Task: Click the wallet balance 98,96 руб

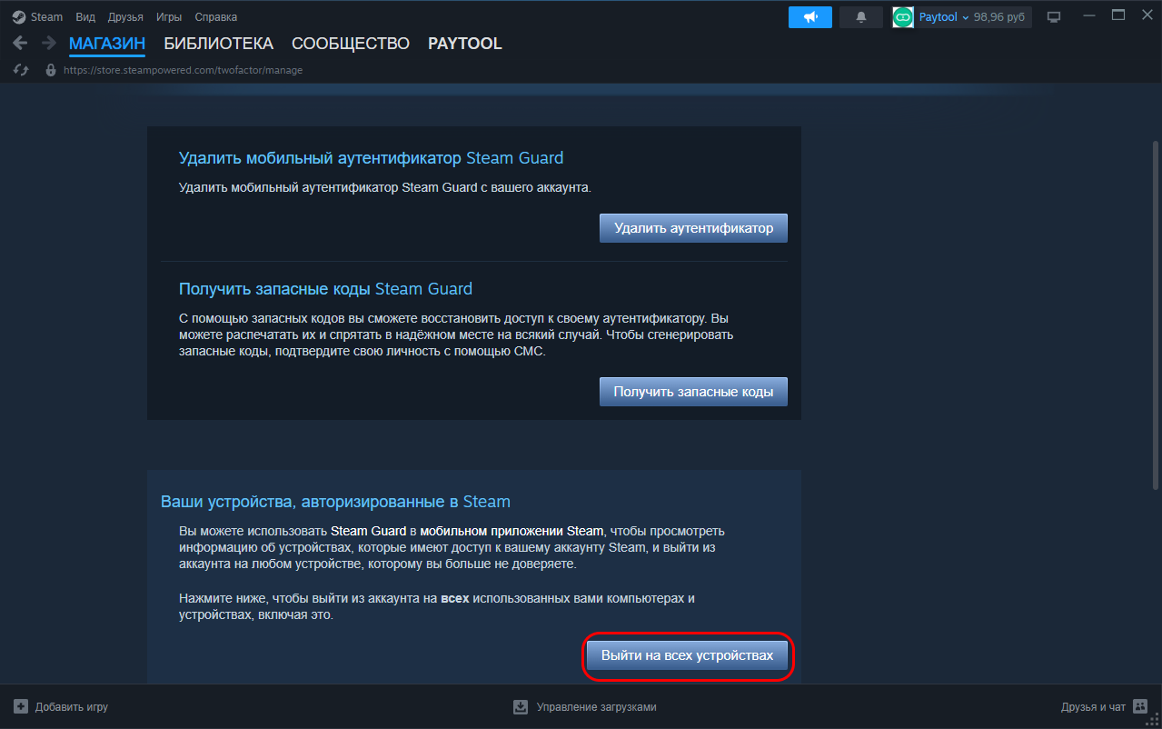Action: point(1000,17)
